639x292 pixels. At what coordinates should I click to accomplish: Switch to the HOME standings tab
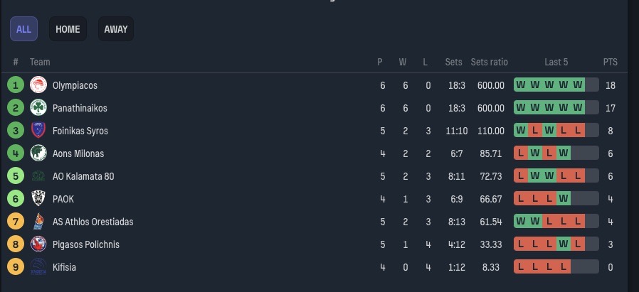click(x=68, y=29)
